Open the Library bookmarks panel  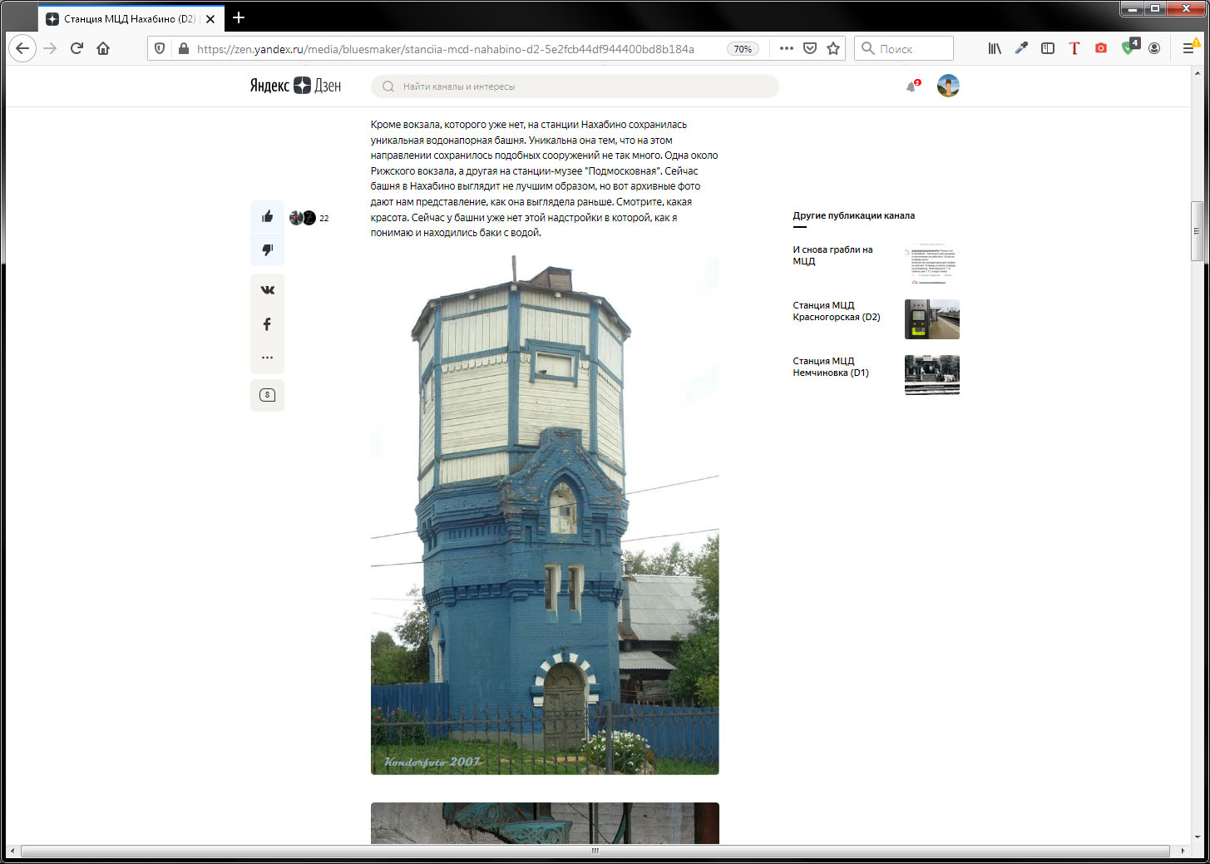[x=995, y=48]
